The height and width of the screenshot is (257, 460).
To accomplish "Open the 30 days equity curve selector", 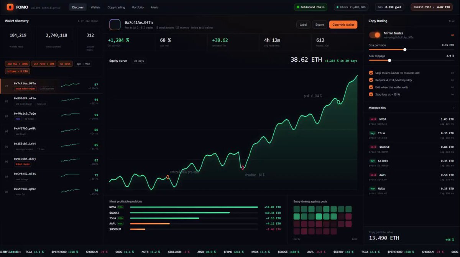I will [139, 61].
